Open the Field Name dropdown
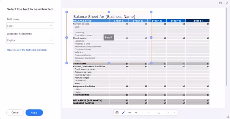 (x=30, y=26)
